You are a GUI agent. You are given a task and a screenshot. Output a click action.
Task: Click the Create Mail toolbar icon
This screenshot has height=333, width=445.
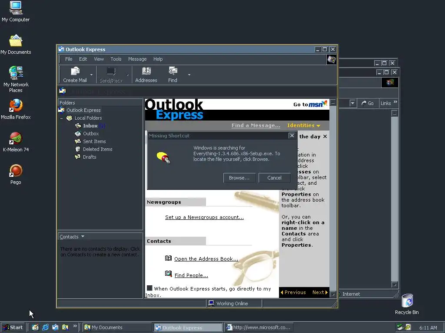pyautogui.click(x=75, y=72)
